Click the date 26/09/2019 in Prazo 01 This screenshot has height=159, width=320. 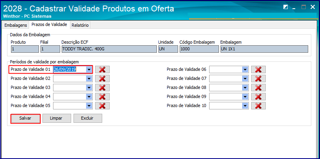(x=65, y=70)
